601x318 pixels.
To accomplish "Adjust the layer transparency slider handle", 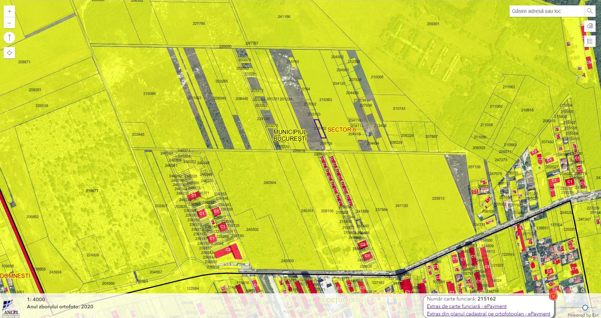I will [585, 308].
